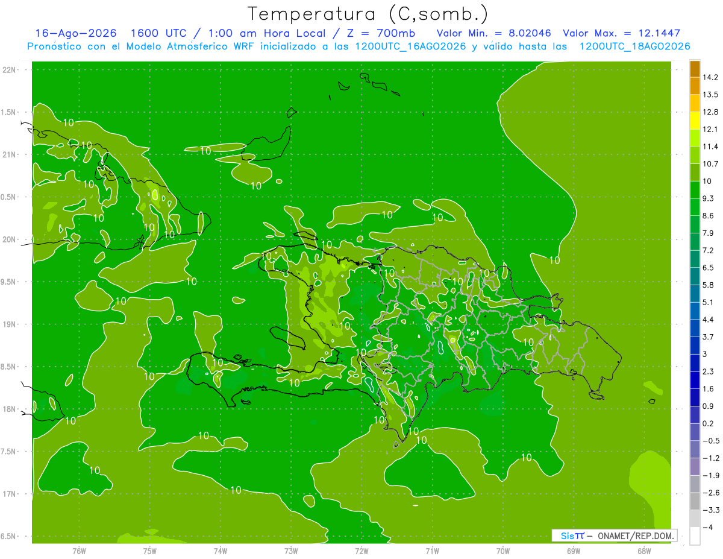Click the '11.4' legend value

[x=711, y=147]
